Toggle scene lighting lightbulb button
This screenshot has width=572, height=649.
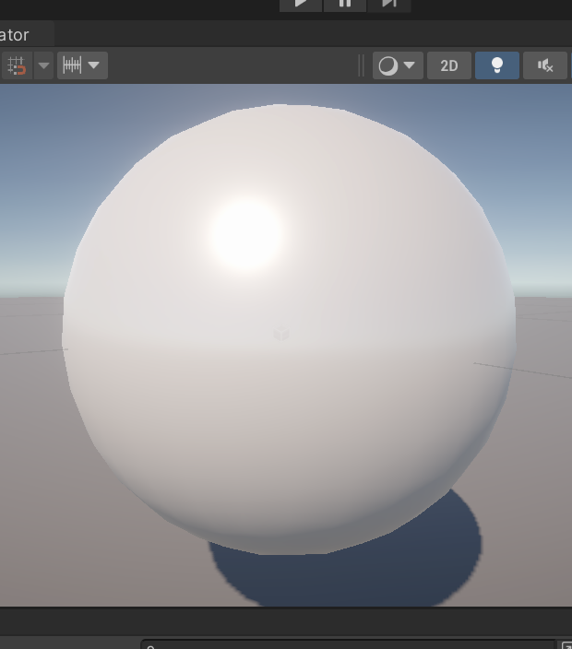click(497, 65)
